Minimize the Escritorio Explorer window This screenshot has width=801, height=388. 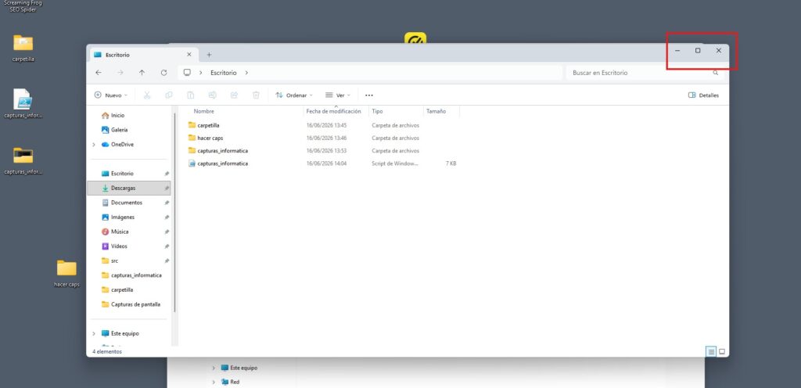click(x=677, y=51)
